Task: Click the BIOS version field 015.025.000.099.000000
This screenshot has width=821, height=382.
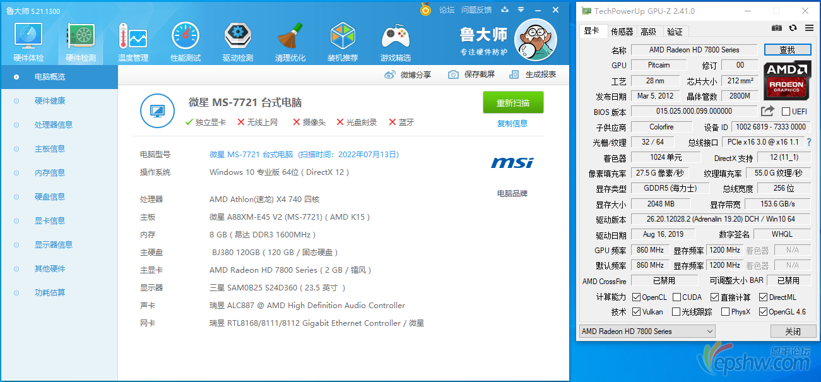Action: (694, 112)
